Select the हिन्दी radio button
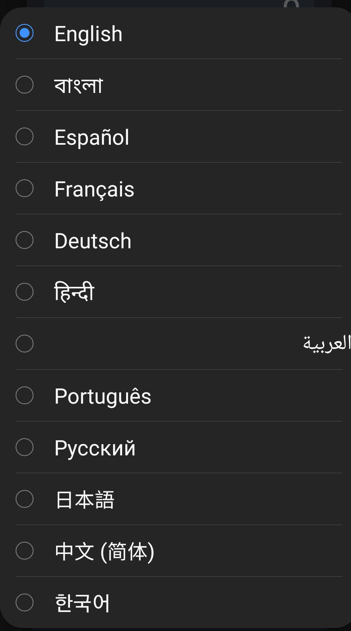351x631 pixels. pos(25,292)
